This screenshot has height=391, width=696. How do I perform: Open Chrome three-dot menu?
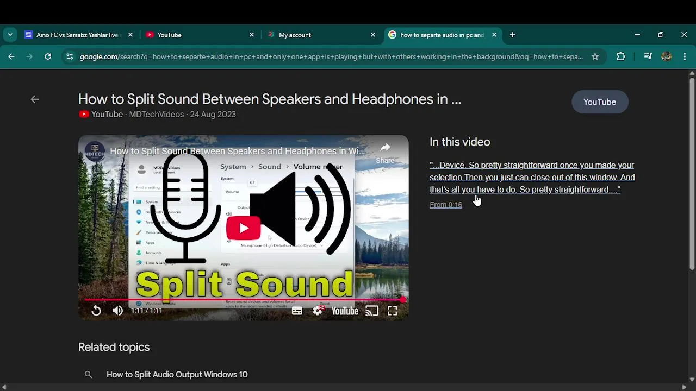pyautogui.click(x=685, y=56)
